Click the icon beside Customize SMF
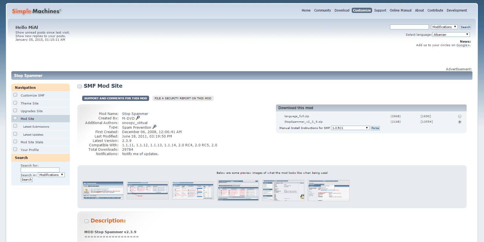This screenshot has height=242, width=484. click(x=15, y=95)
